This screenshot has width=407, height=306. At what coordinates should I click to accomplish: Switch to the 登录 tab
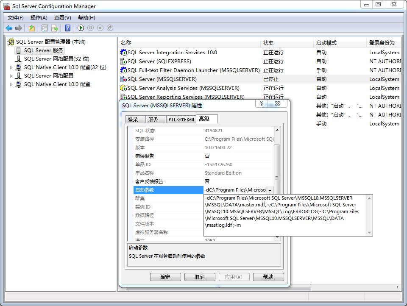(x=136, y=120)
